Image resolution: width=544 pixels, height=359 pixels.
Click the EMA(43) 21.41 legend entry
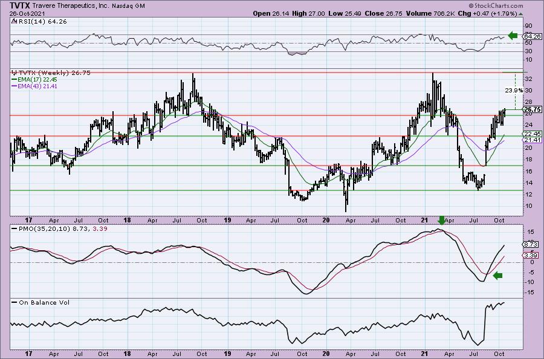(34, 86)
